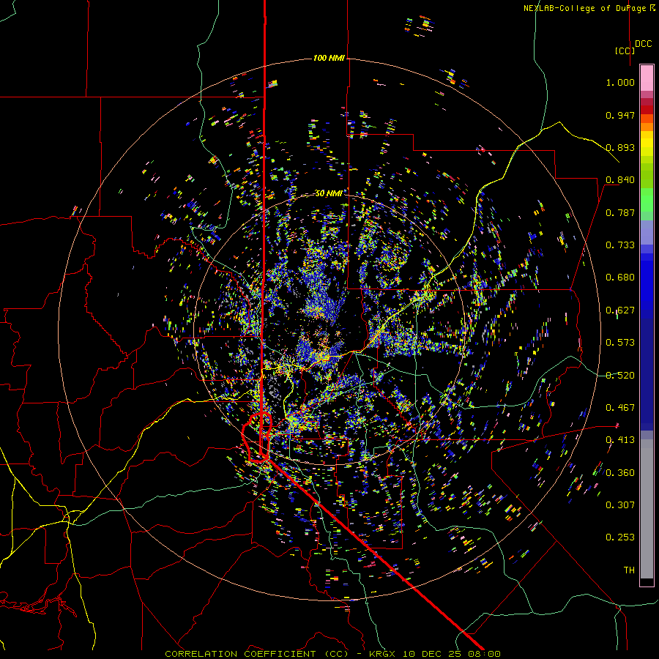The width and height of the screenshot is (659, 659).
Task: Click the 50 NMI range ring label
Action: 329,193
